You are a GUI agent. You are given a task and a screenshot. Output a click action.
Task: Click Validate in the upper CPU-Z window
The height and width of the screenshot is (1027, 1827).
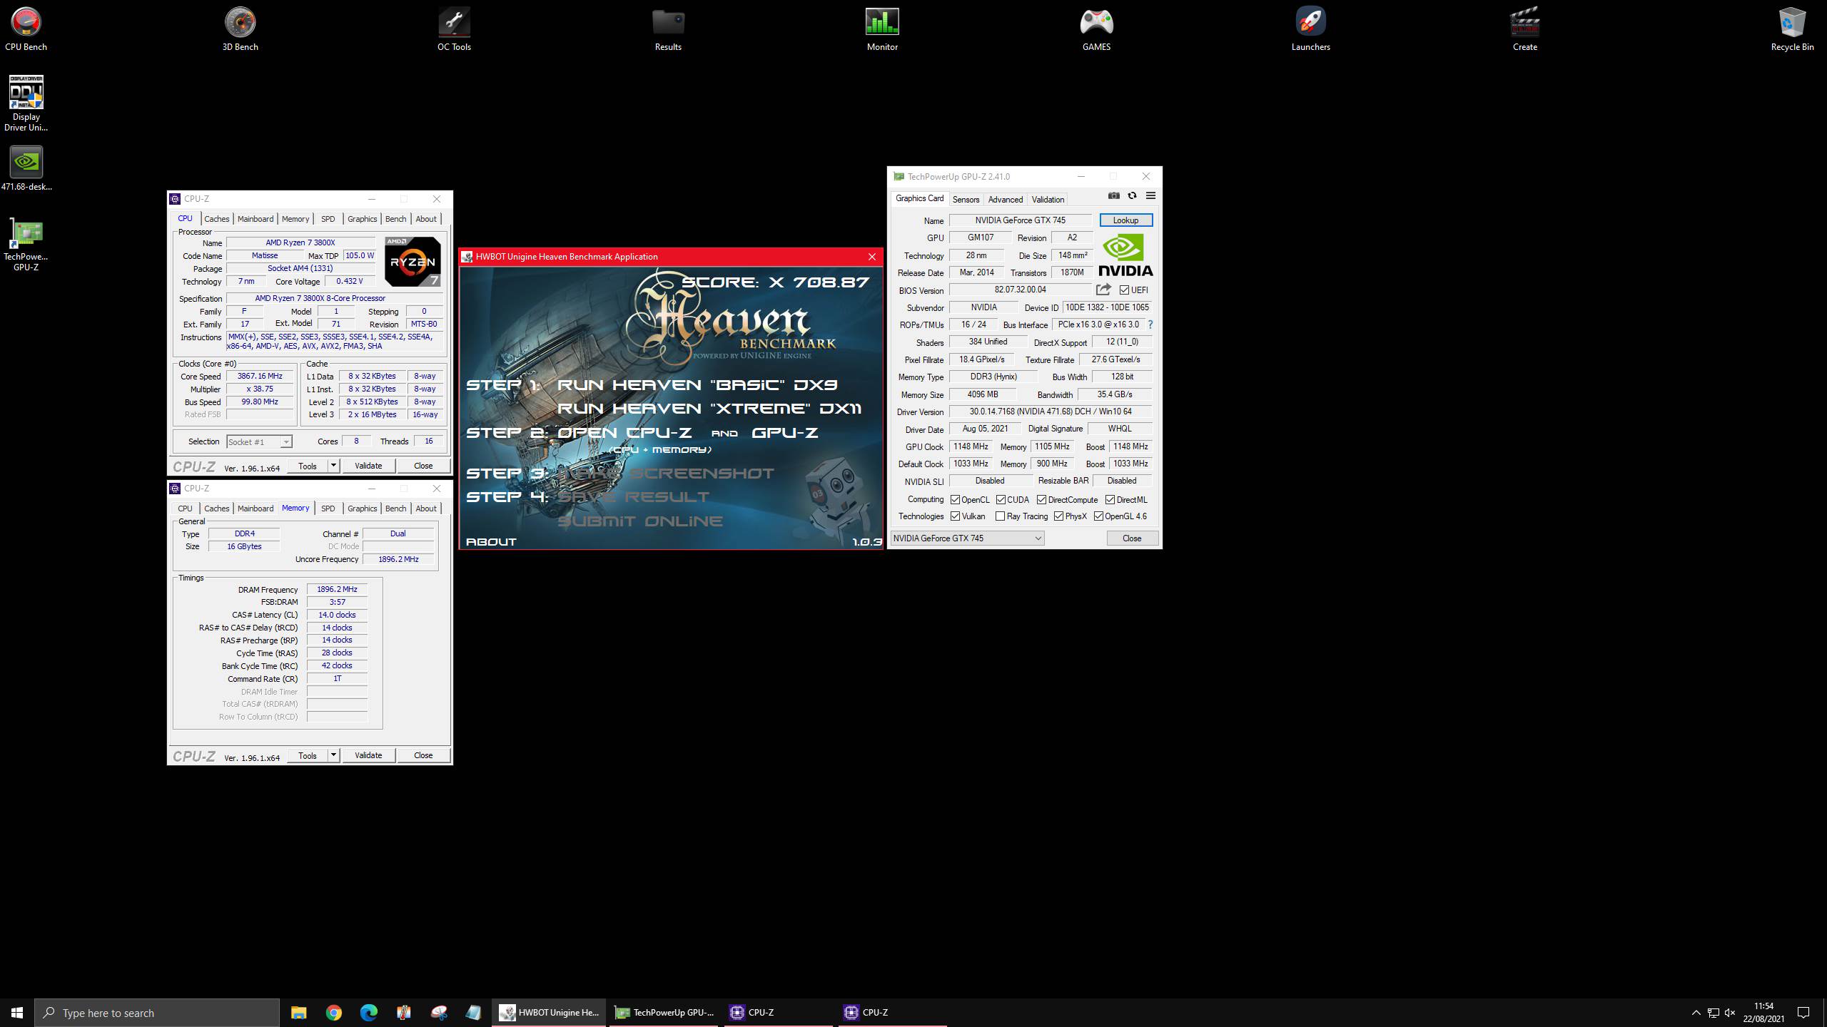coord(368,466)
